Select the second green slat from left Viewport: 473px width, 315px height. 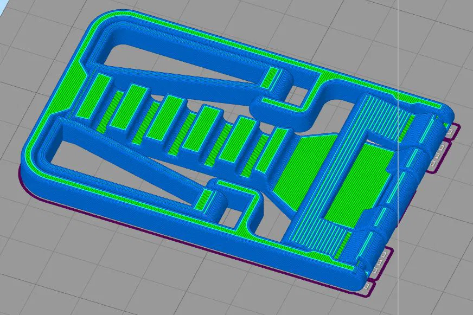tap(130, 107)
